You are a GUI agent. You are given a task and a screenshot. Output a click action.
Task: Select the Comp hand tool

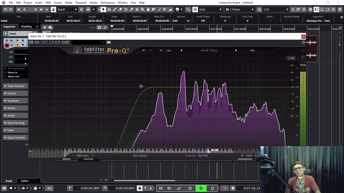click(148, 9)
